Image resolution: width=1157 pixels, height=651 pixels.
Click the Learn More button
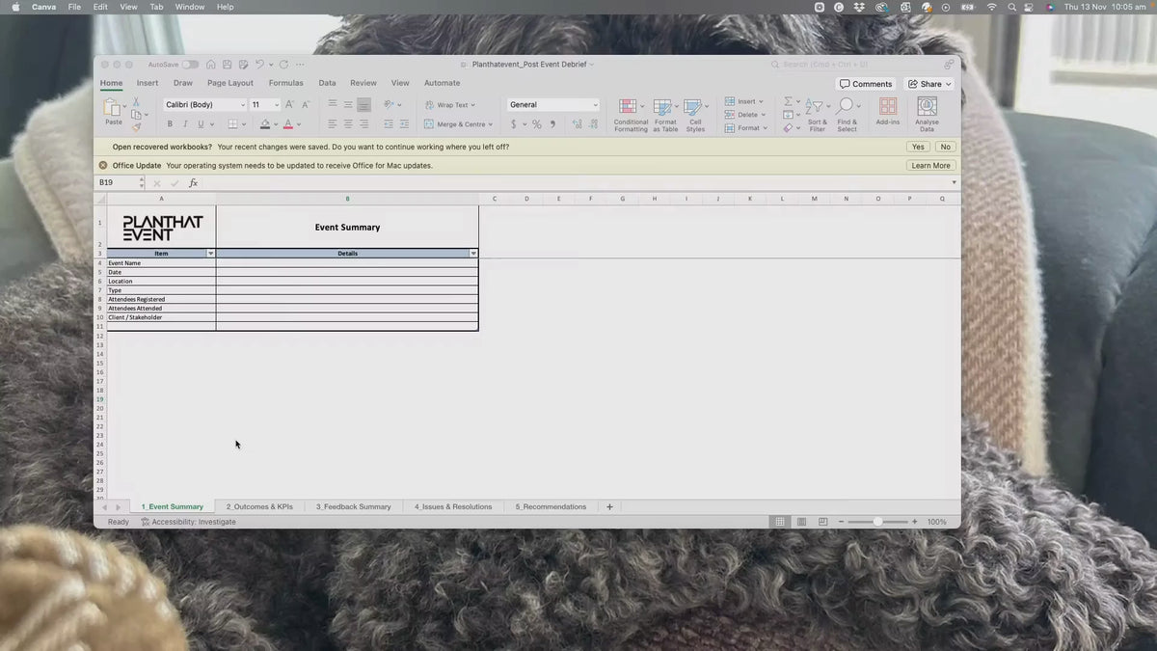tap(930, 165)
